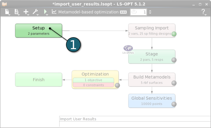The width and height of the screenshot is (211, 128).
Task: Open the Finish box
Action: click(39, 80)
